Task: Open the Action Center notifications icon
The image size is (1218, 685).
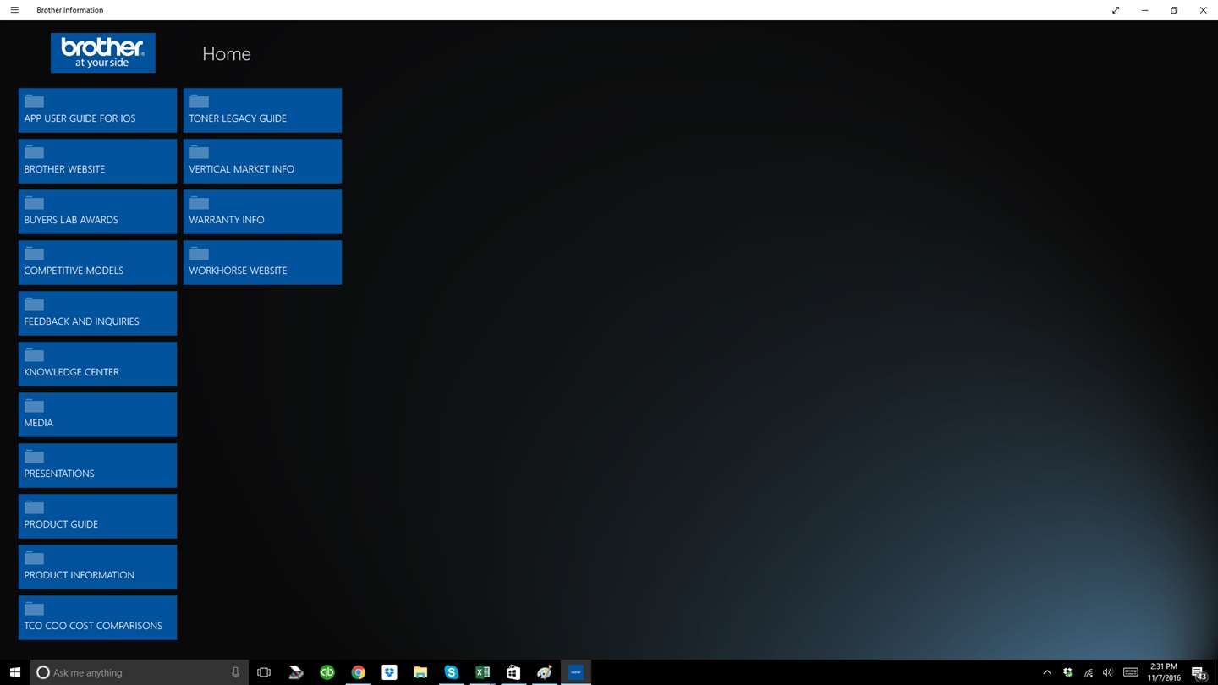Action: (x=1199, y=672)
